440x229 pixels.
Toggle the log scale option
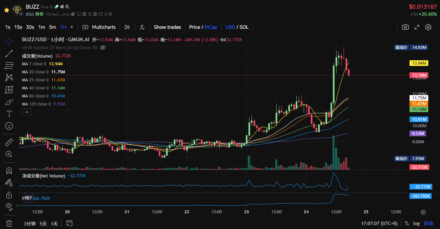coord(416,223)
